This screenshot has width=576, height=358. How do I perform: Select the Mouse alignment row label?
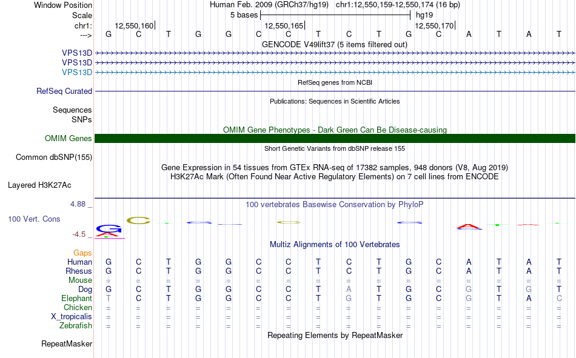pyautogui.click(x=80, y=280)
